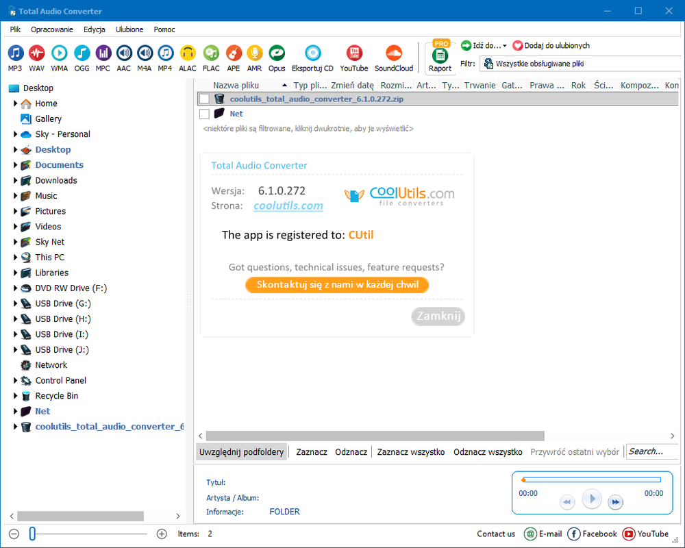Open the PRO Raport tool

[x=440, y=57]
